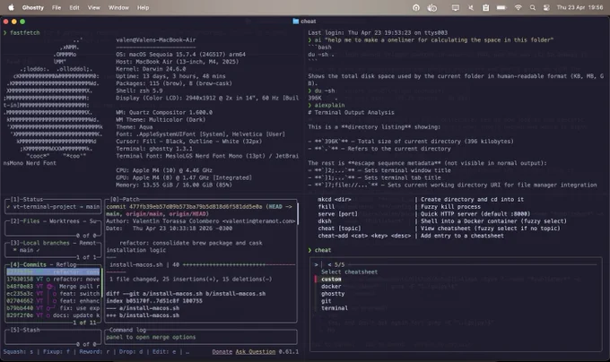This screenshot has width=610, height=362.
Task: Expand more keybindings via the ellipsis
Action: point(187,351)
